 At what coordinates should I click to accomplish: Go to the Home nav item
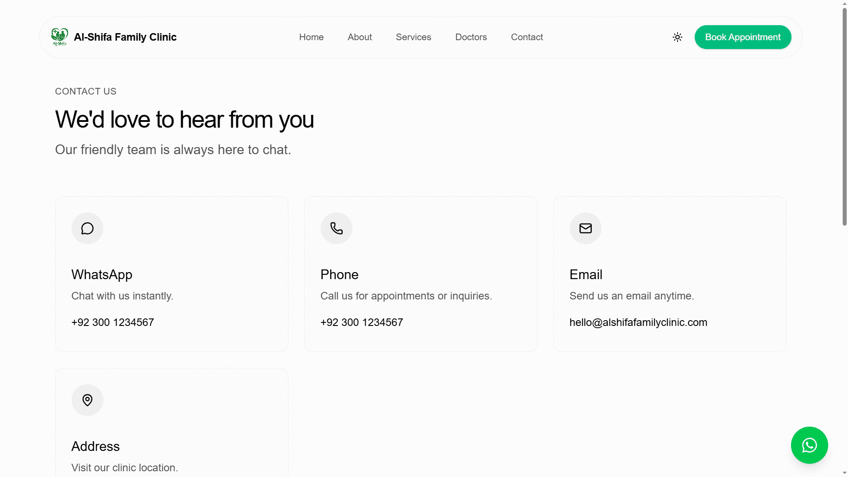(311, 37)
